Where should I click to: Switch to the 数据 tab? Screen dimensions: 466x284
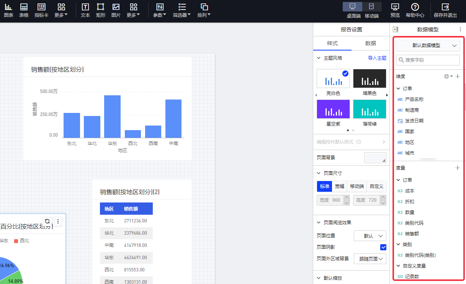point(370,43)
